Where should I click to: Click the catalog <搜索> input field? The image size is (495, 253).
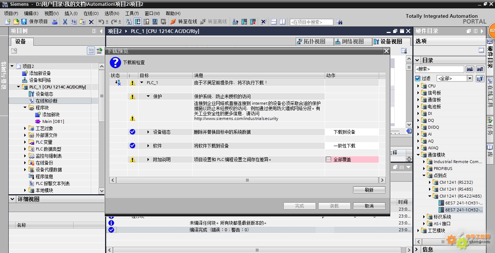[439, 69]
